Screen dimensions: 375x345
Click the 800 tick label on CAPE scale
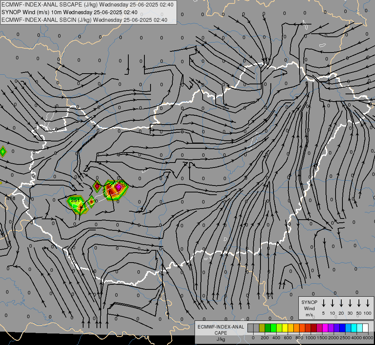pyautogui.click(x=299, y=338)
